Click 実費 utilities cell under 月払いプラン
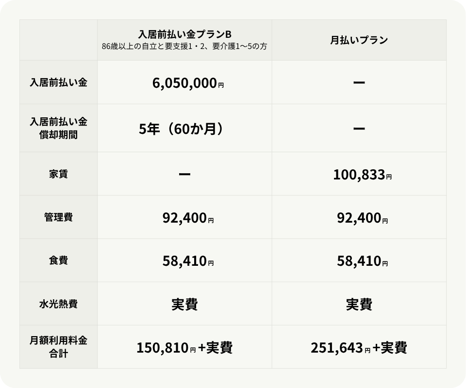This screenshot has height=388, width=466. point(359,305)
